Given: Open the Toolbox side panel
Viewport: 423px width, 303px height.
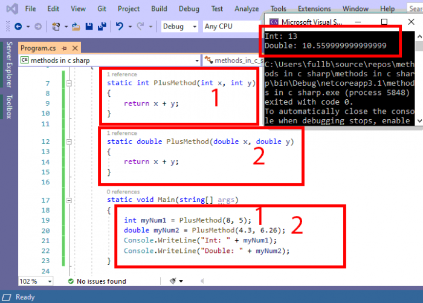Looking at the screenshot, I should pyautogui.click(x=8, y=107).
